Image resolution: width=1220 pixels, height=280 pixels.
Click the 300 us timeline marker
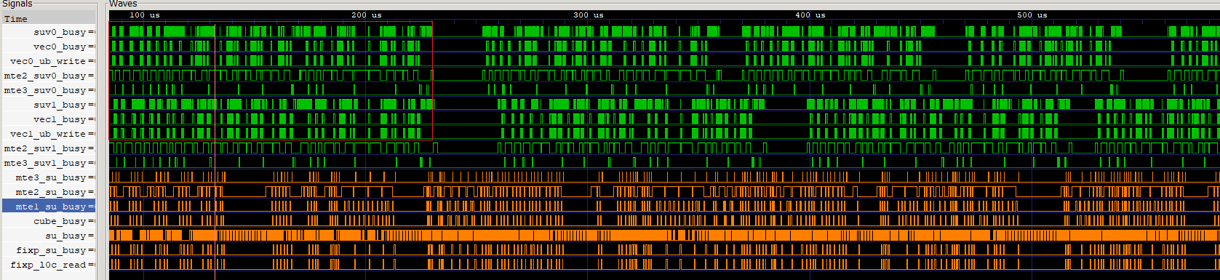588,15
